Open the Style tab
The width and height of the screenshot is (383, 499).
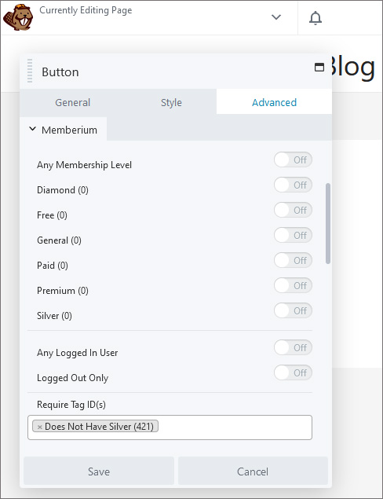(171, 102)
